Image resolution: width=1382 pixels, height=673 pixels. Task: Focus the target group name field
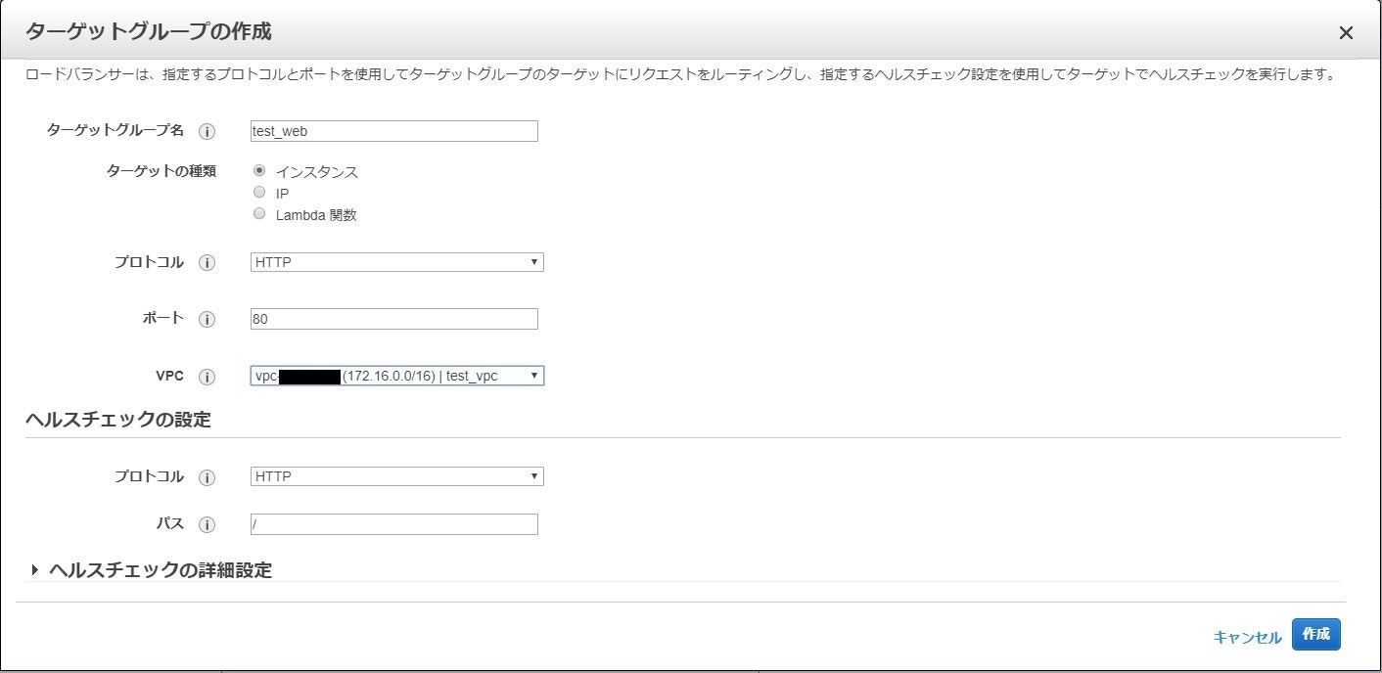click(x=394, y=131)
